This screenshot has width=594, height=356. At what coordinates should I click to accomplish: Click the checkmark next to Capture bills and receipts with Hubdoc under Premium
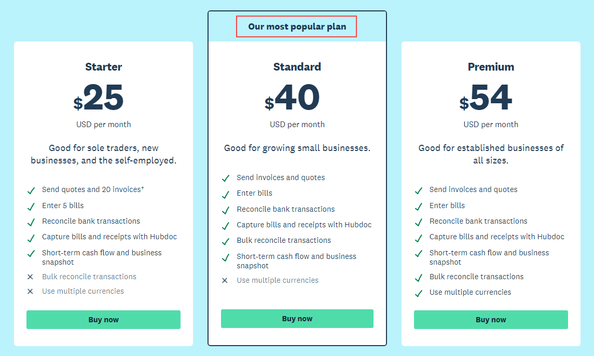(418, 237)
